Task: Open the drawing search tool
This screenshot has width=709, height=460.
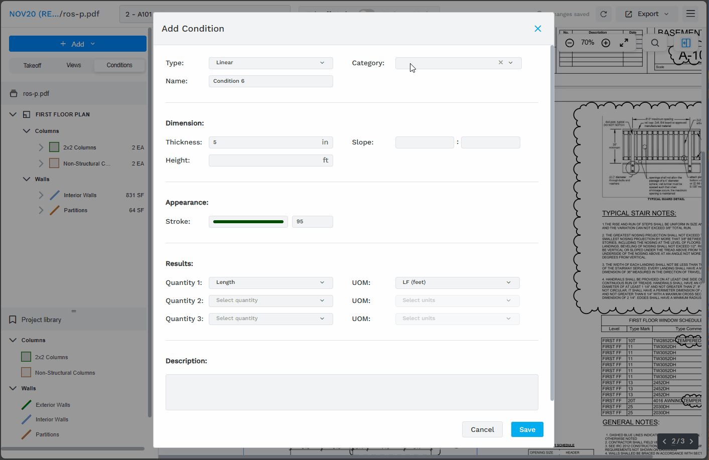Action: pos(655,43)
